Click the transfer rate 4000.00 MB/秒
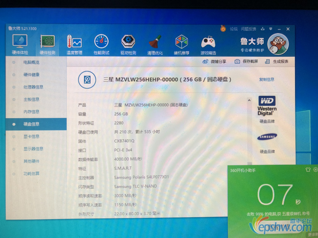 [x=128, y=159]
